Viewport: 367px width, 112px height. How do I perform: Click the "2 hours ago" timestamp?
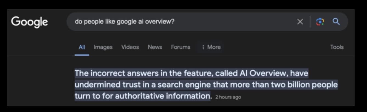(228, 97)
